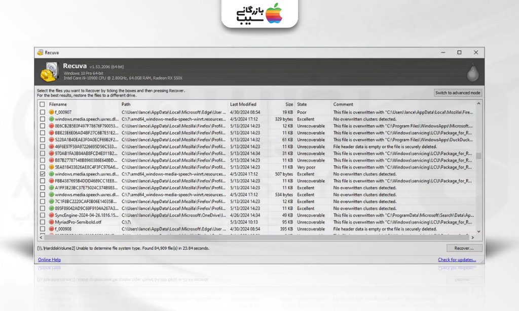The image size is (519, 311).
Task: Click red status dot for B87B27787148B8960386E4BBD
Action: (x=51, y=160)
